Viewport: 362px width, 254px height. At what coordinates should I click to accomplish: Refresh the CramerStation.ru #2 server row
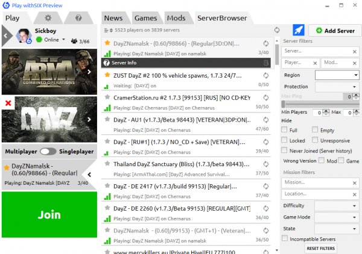266,98
